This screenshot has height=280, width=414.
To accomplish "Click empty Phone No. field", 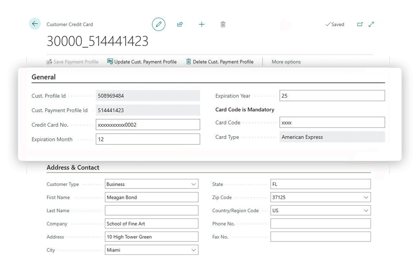I will tap(320, 224).
